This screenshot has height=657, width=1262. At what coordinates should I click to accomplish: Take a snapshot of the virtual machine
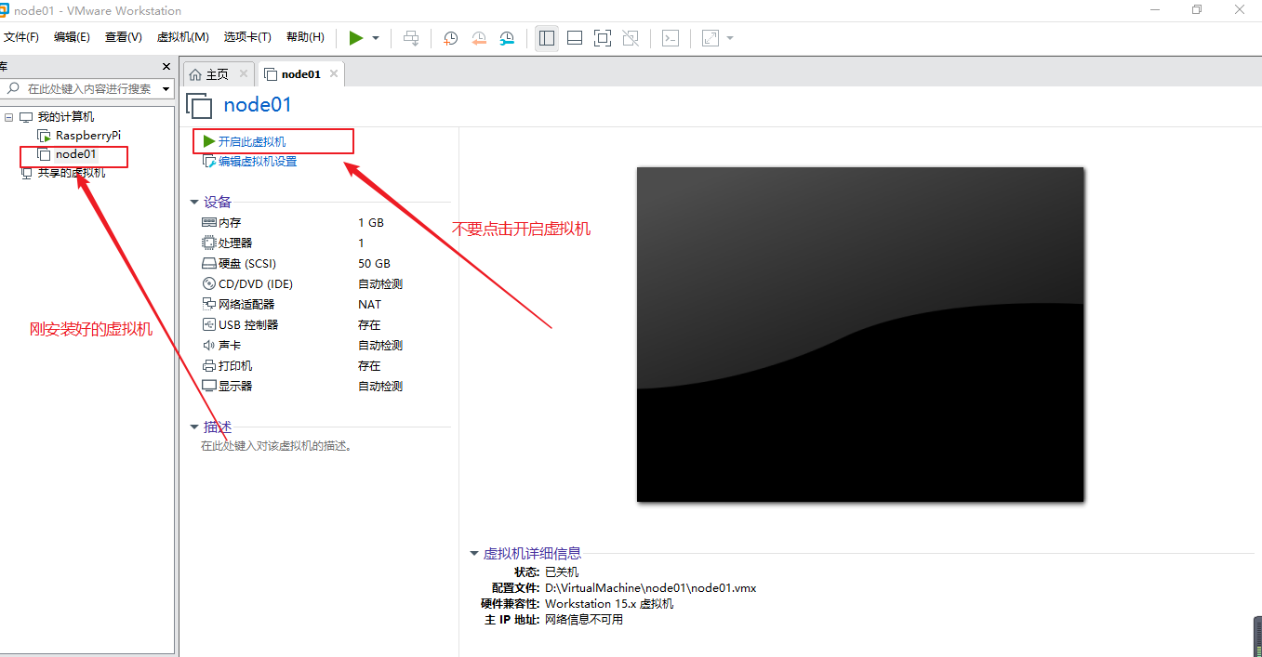[x=450, y=38]
